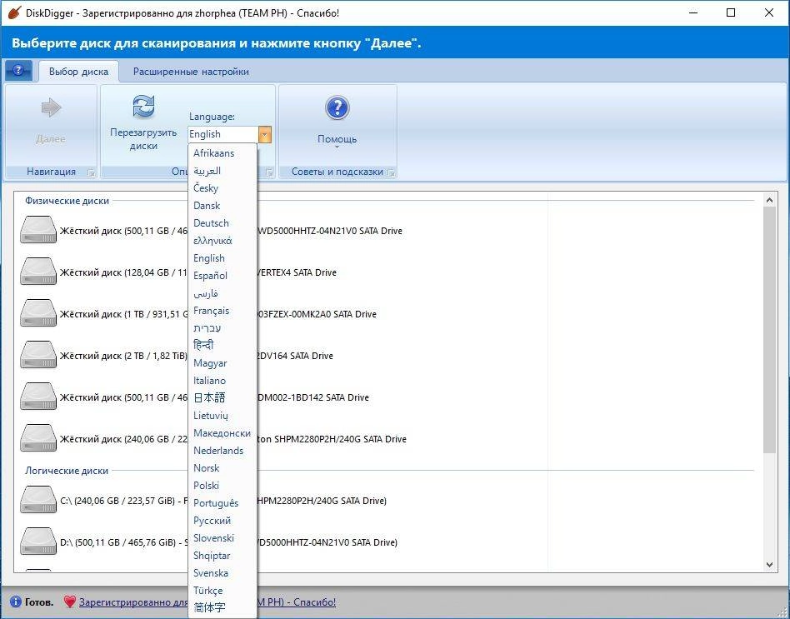Click the Перезагрузить диски refresh icon
This screenshot has height=619, width=790.
pyautogui.click(x=143, y=107)
